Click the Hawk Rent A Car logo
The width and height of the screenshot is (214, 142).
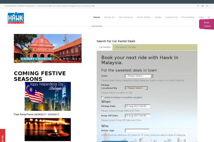(x=16, y=18)
